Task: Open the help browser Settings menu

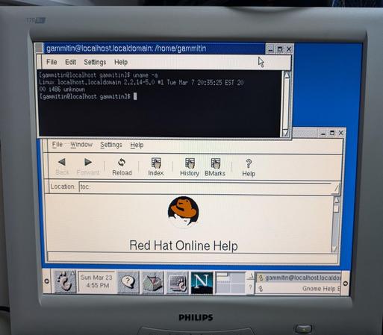Action: coord(111,145)
